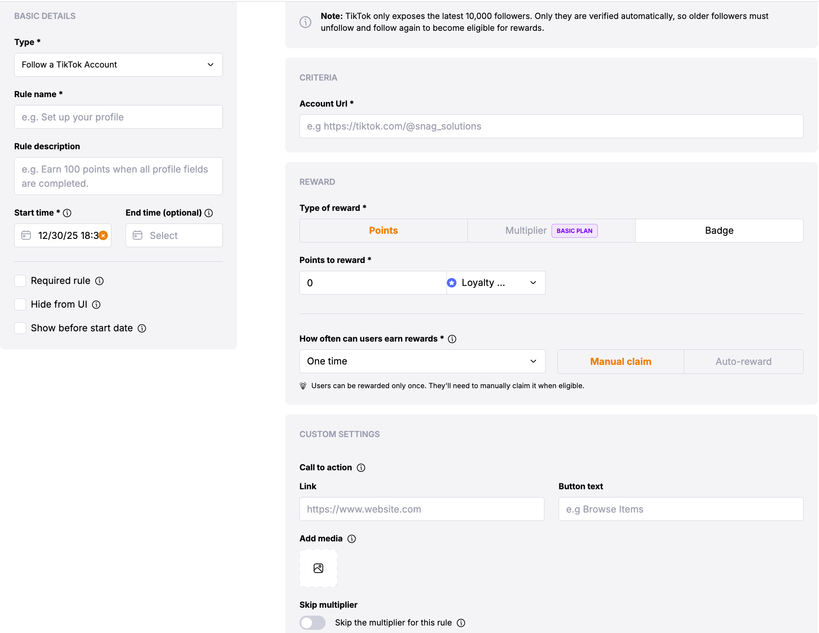
Task: Check the Hide from UI checkbox
Action: (20, 304)
